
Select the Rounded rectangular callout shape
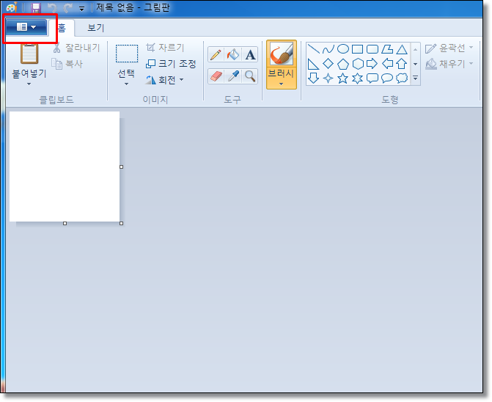372,78
